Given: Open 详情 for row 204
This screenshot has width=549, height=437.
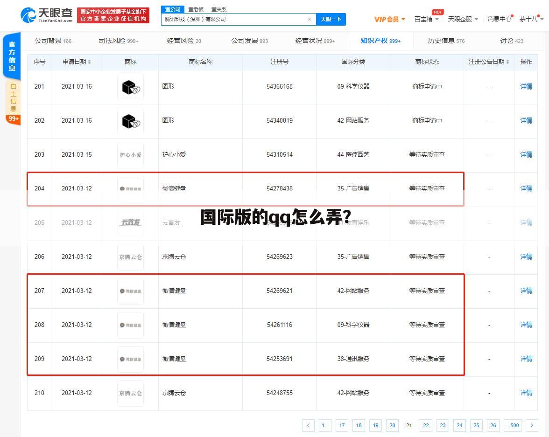Looking at the screenshot, I should [x=526, y=188].
